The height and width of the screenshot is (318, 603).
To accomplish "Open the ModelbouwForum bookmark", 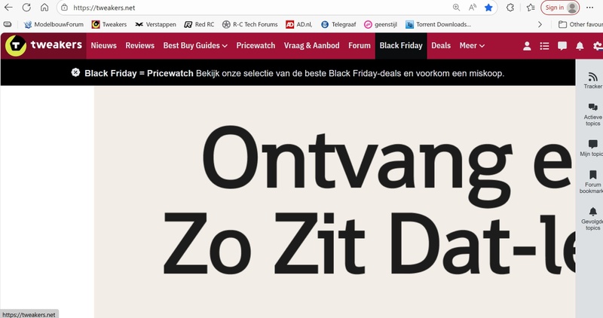I will (x=54, y=24).
